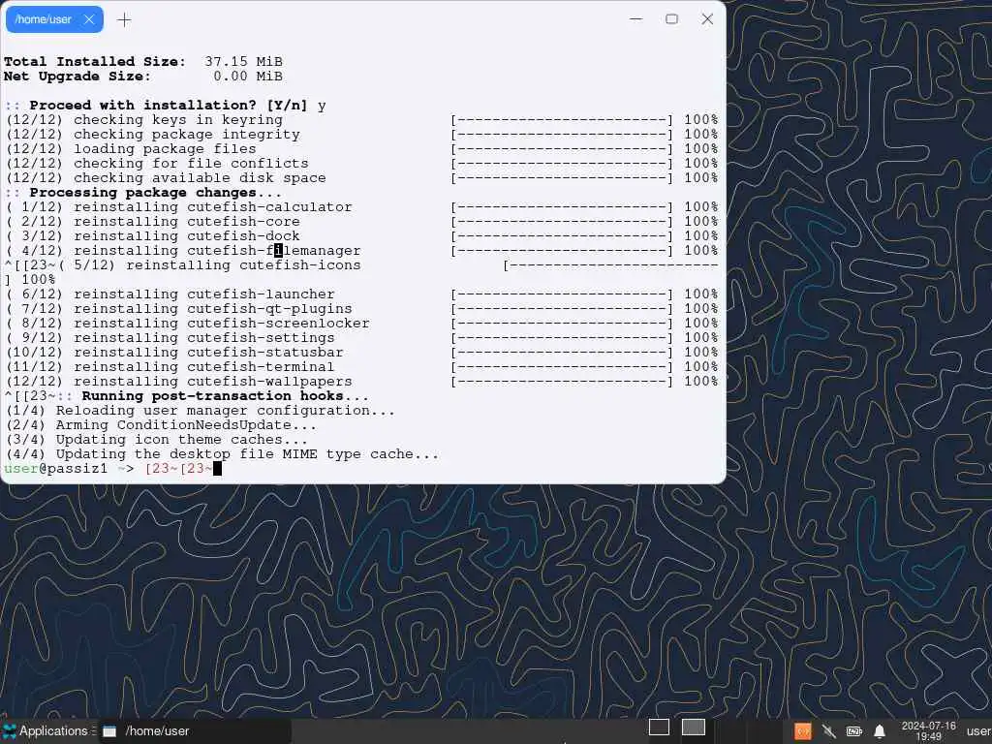Click the 'reinstalling cutefish-settings' line
Screen dimensions: 992x744
[x=361, y=338]
